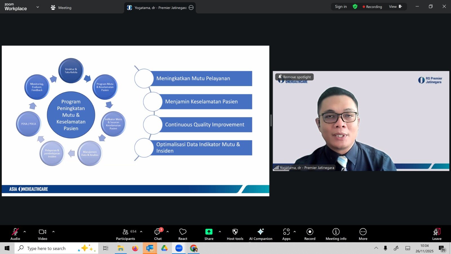Viewport: 451px width, 254px height.
Task: Launch AI Companion
Action: 260,234
